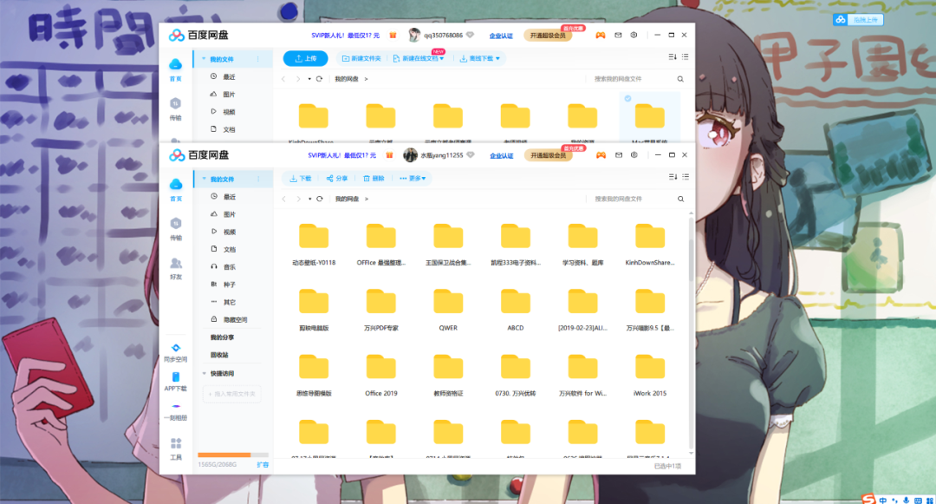Switch to list view in front window

point(686,177)
